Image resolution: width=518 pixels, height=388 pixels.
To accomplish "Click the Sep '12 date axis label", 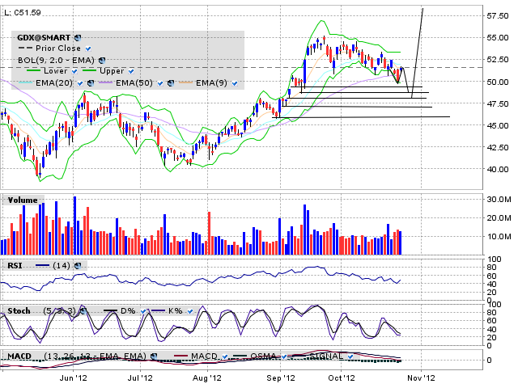I will point(279,377).
